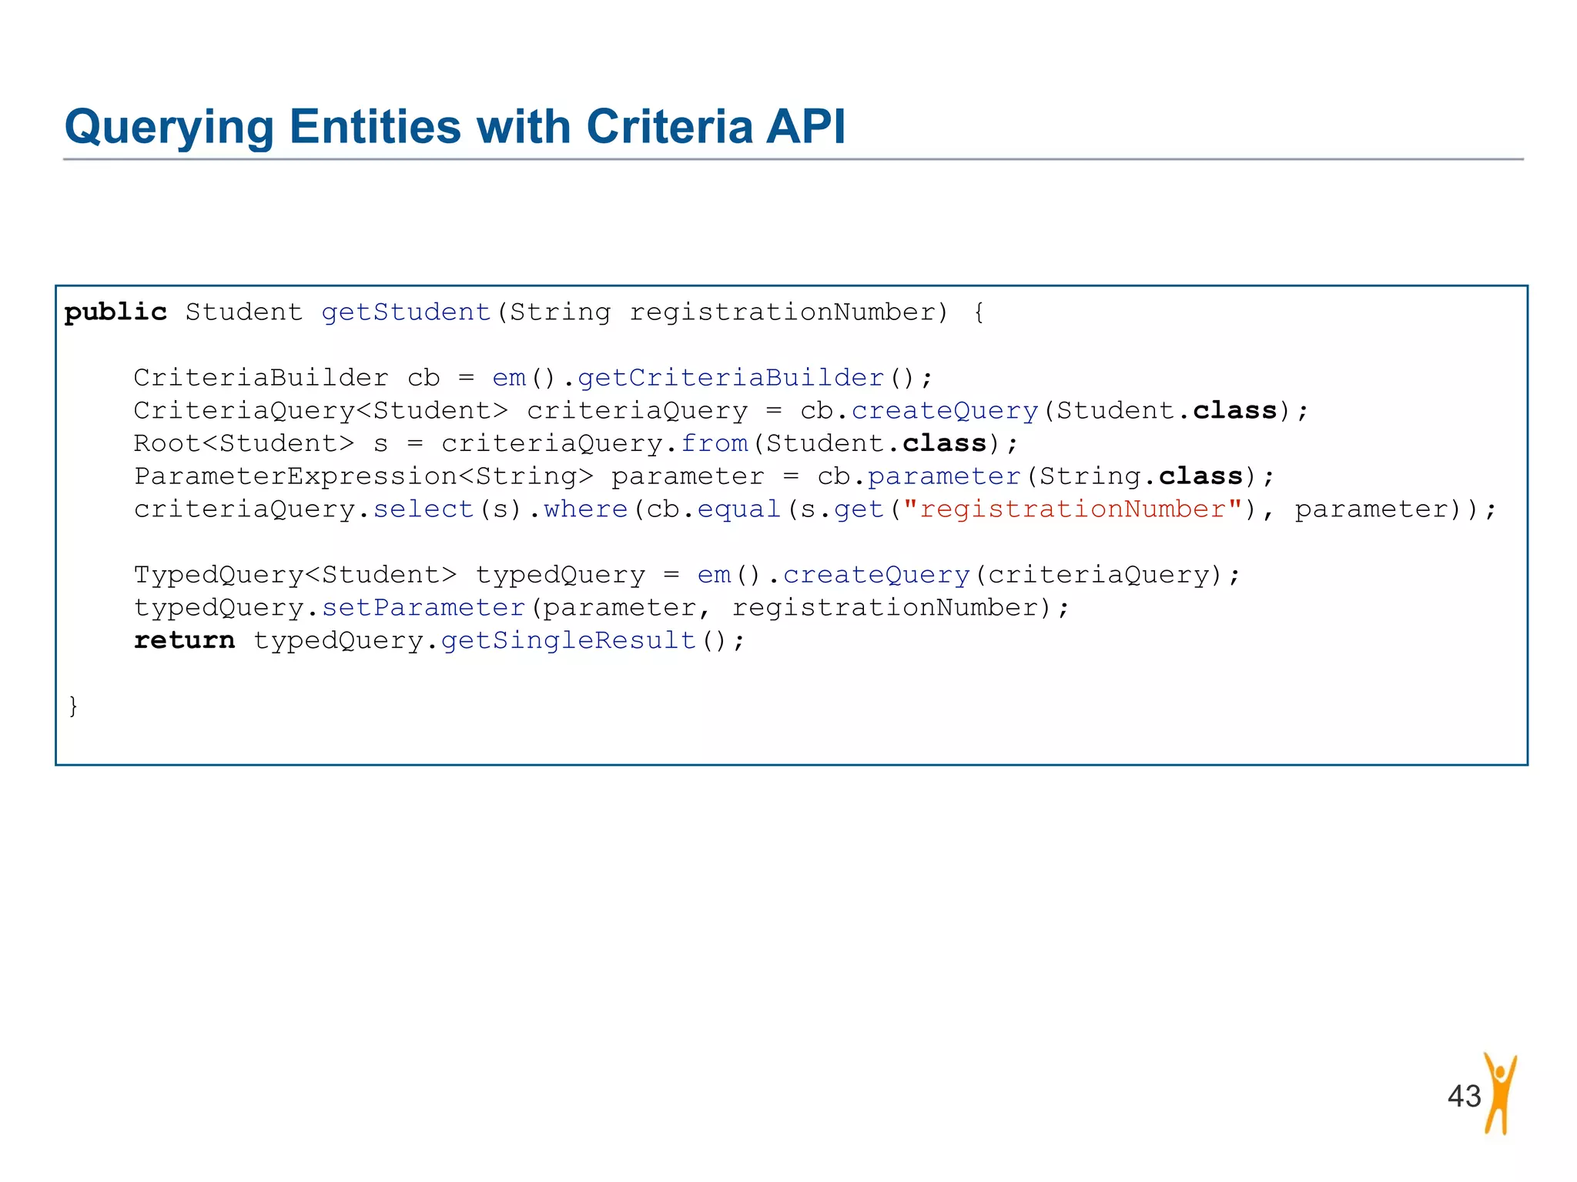Click the TypedQuery<Student> type declaration
The width and height of the screenshot is (1577, 1182).
295,575
